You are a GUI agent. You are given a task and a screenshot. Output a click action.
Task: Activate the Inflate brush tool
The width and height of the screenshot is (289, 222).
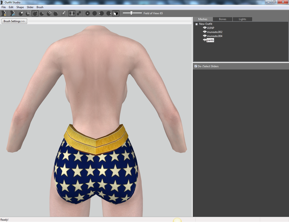[x=35, y=13]
